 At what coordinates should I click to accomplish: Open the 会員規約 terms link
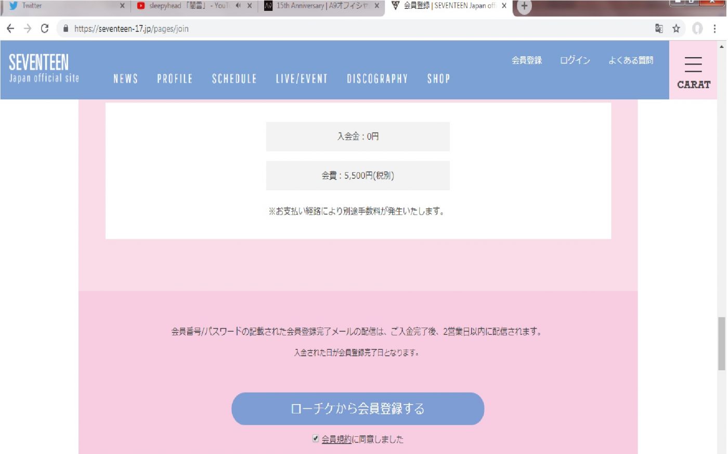336,439
